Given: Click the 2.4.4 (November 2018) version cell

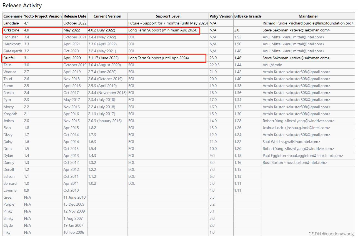Looking at the screenshot, I should pyautogui.click(x=107, y=93).
